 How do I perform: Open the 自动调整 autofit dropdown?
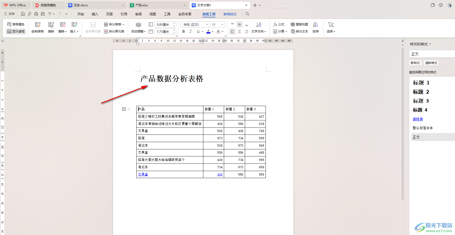(138, 28)
